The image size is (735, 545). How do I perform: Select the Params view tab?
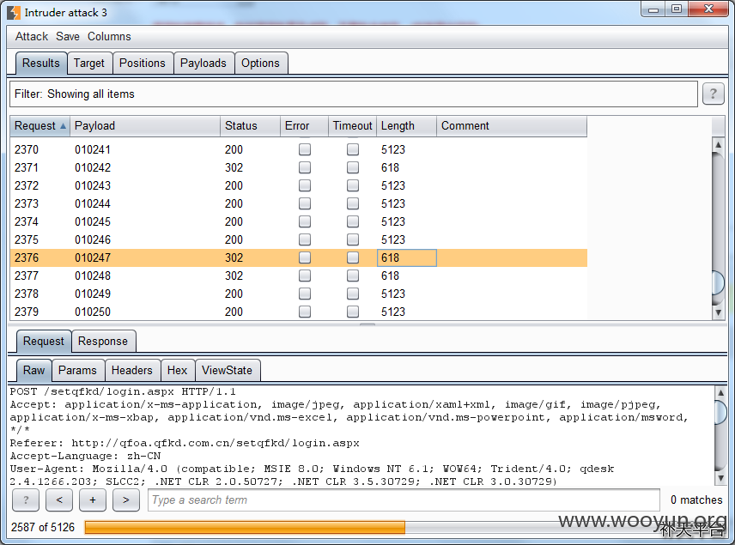77,370
